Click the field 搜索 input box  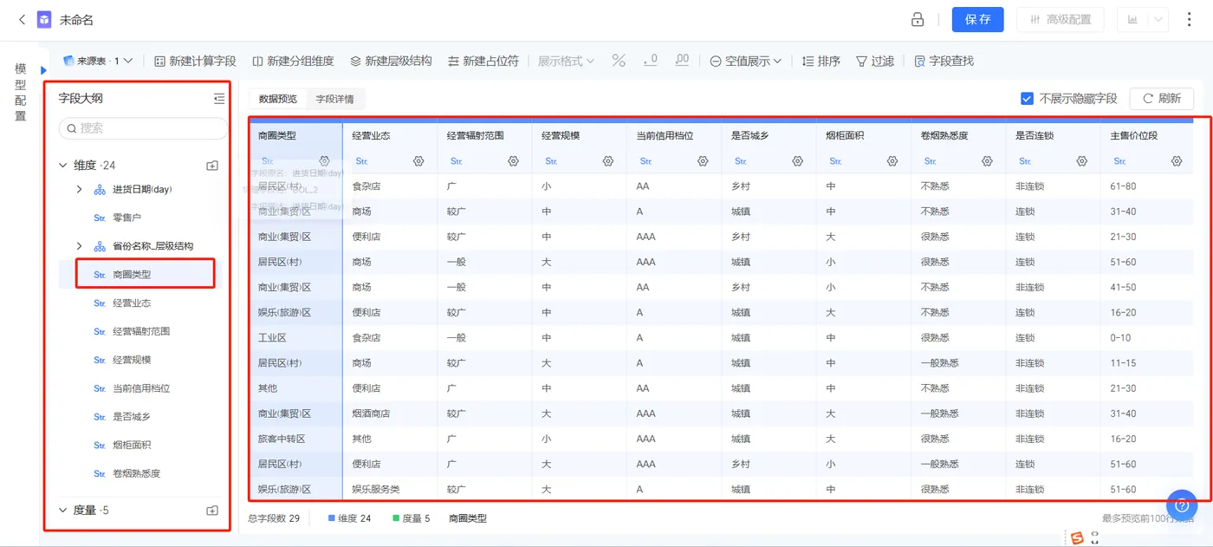(143, 128)
